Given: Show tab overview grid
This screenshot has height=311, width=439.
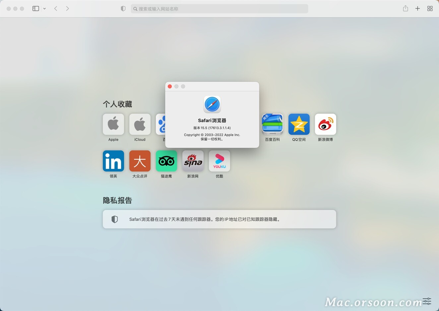Looking at the screenshot, I should click(430, 9).
